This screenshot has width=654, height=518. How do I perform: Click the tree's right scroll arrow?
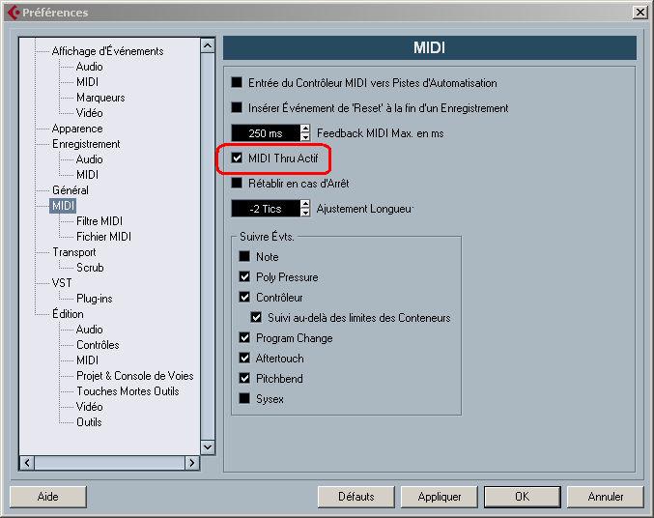[192, 463]
